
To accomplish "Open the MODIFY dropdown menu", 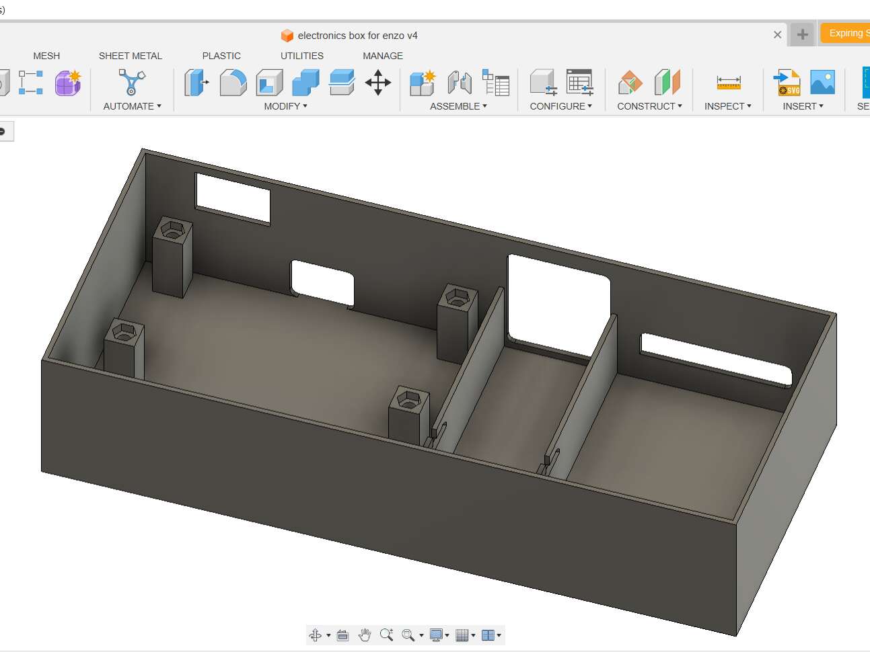I will tap(285, 106).
